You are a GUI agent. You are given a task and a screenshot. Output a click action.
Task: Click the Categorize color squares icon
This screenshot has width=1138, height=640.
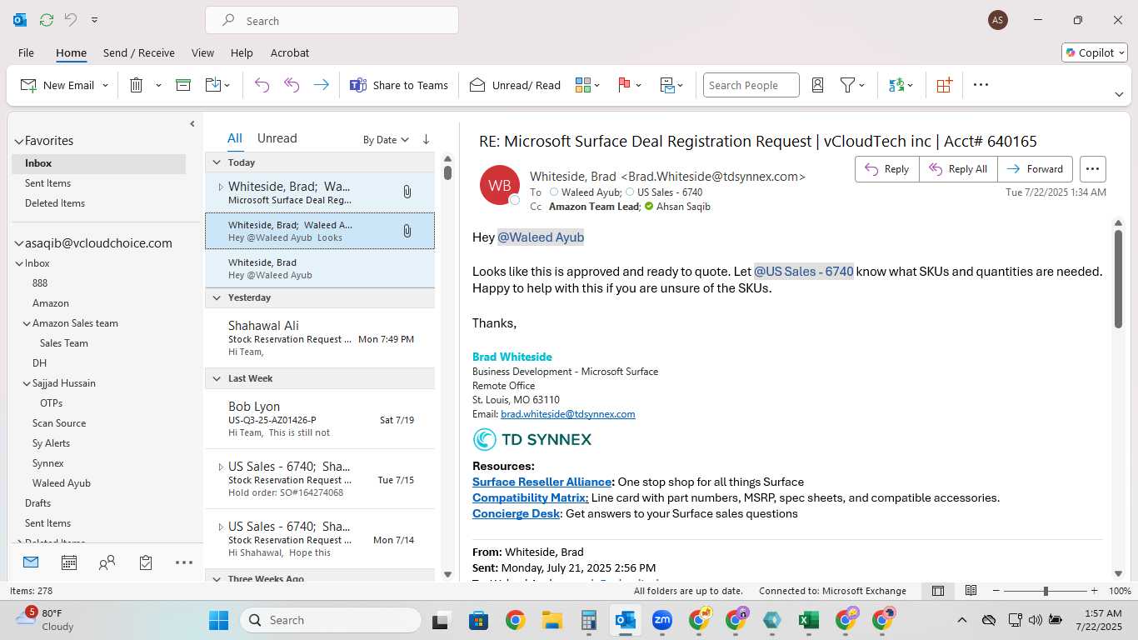point(583,85)
